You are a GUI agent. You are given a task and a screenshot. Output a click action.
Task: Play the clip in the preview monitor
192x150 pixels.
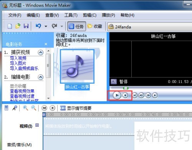click(x=117, y=95)
